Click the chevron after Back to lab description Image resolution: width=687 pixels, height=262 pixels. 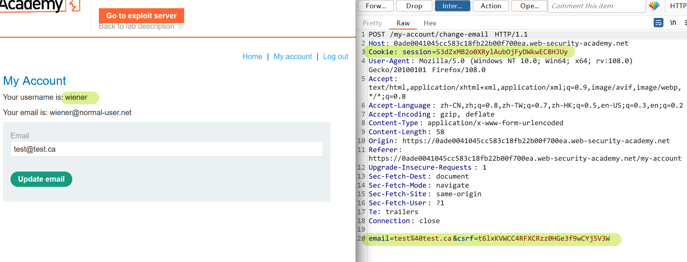click(x=181, y=26)
